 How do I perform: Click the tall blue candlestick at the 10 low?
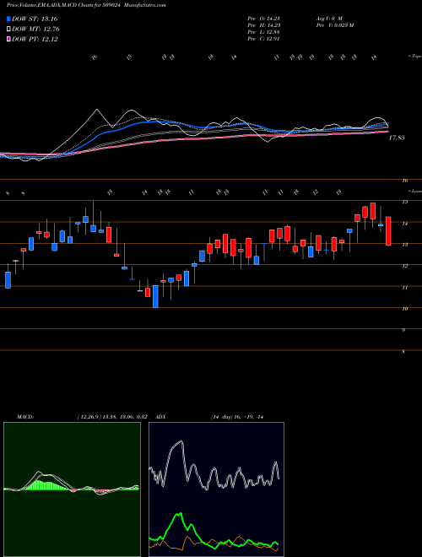tap(155, 296)
